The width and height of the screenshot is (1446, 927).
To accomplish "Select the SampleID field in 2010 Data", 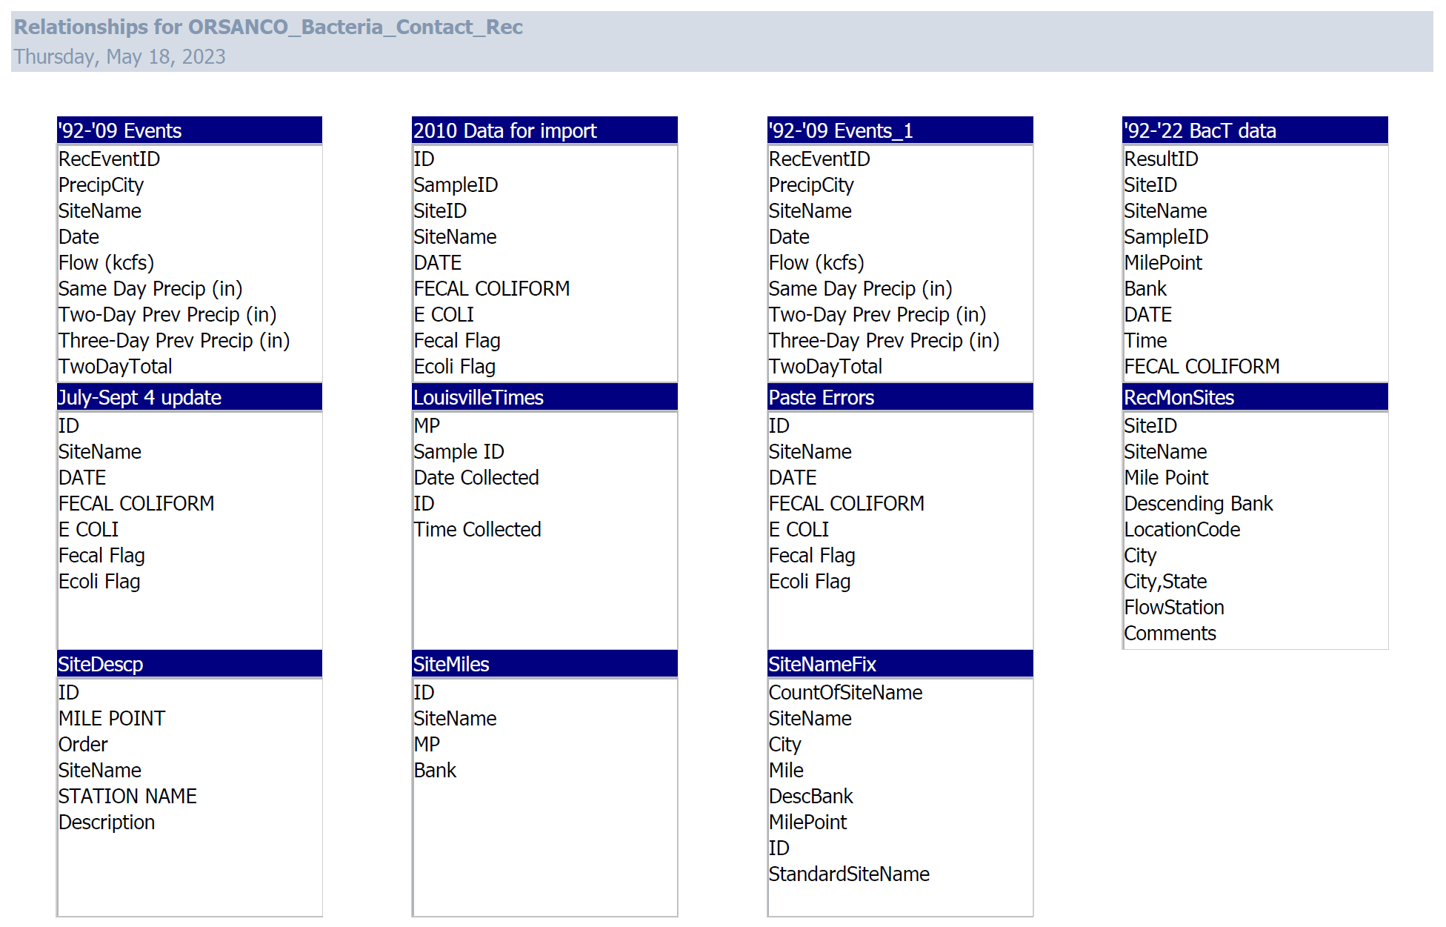I will click(456, 185).
